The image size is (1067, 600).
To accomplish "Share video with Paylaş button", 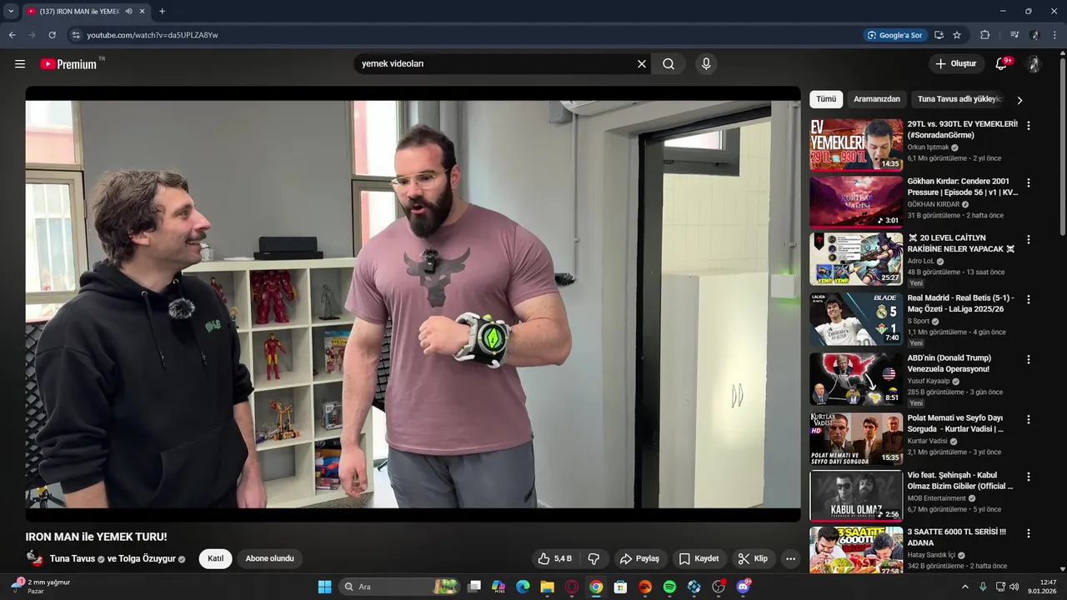I will click(x=639, y=558).
